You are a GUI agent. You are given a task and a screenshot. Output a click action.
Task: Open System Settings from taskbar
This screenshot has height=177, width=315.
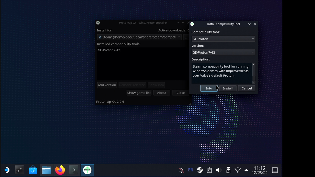tap(19, 170)
